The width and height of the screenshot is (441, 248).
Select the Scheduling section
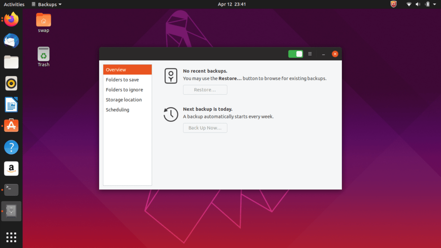coord(118,109)
